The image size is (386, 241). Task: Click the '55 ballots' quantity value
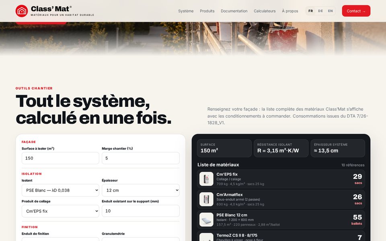pyautogui.click(x=357, y=220)
